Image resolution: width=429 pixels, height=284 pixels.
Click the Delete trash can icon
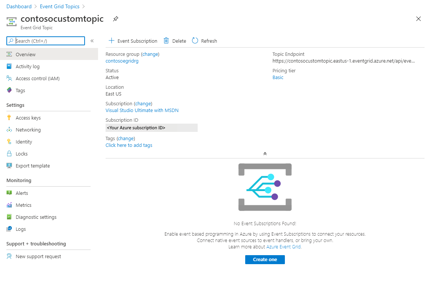tap(166, 41)
